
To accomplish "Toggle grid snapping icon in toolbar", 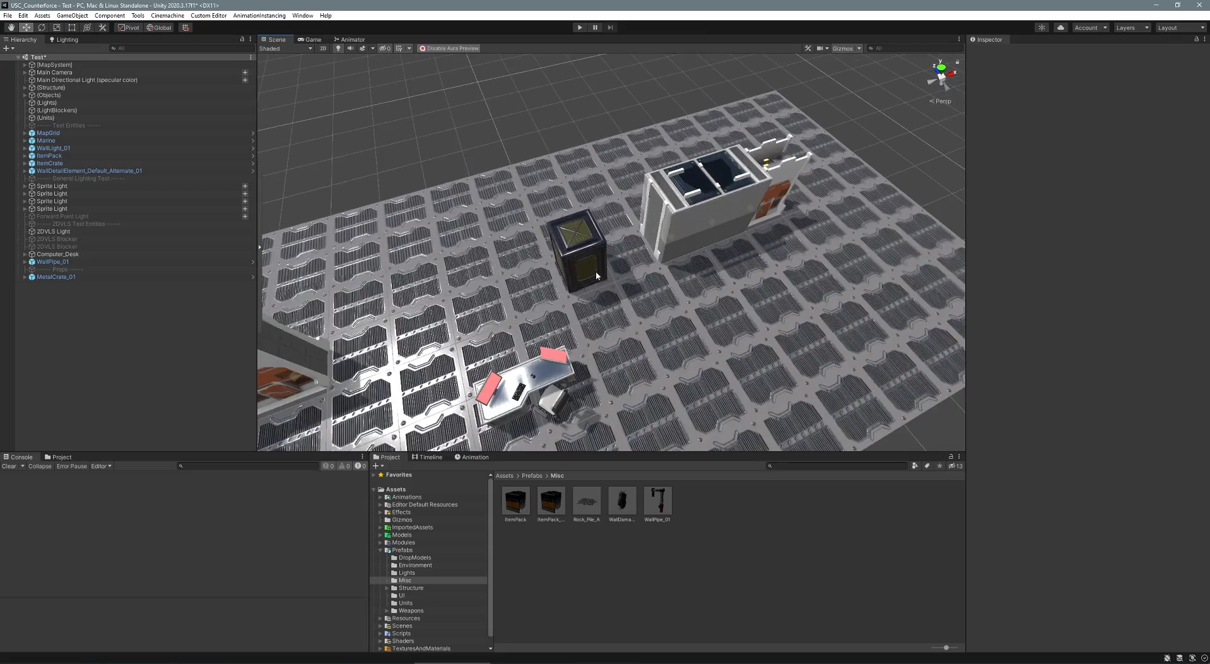I will pos(185,28).
